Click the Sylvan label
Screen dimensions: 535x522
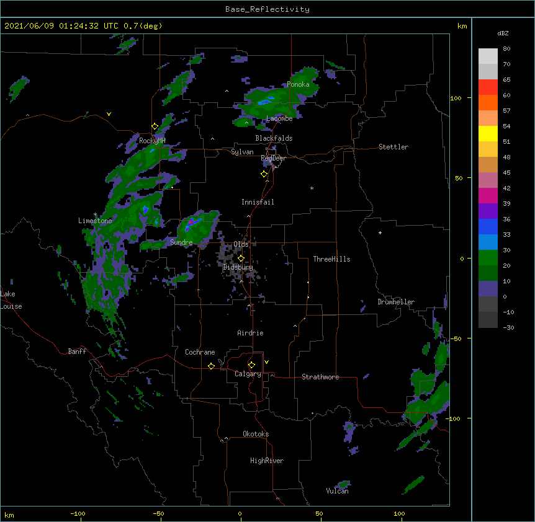click(x=242, y=152)
